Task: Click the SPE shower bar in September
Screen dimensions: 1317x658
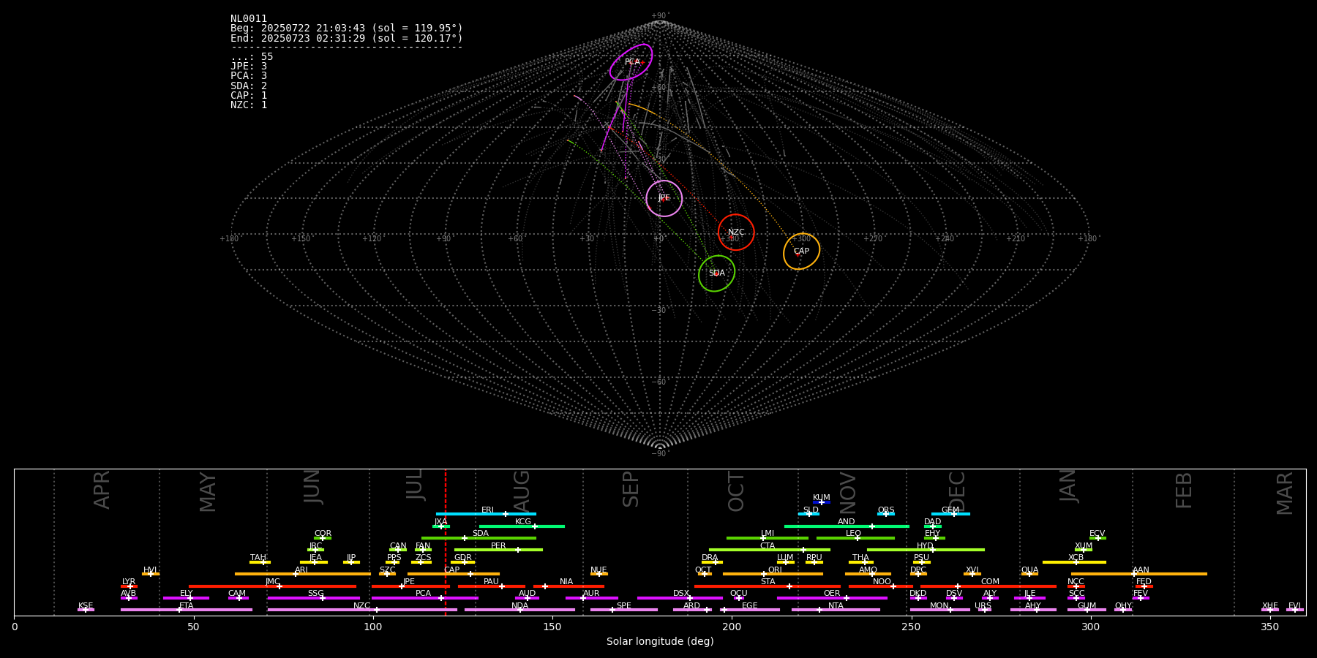Action: 624,610
